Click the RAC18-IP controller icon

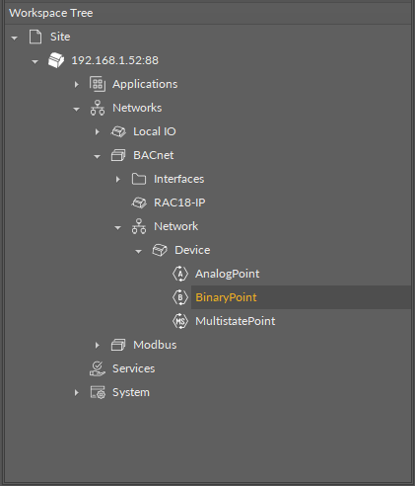coord(139,202)
